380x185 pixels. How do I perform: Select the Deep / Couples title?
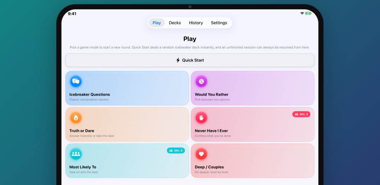209,167
